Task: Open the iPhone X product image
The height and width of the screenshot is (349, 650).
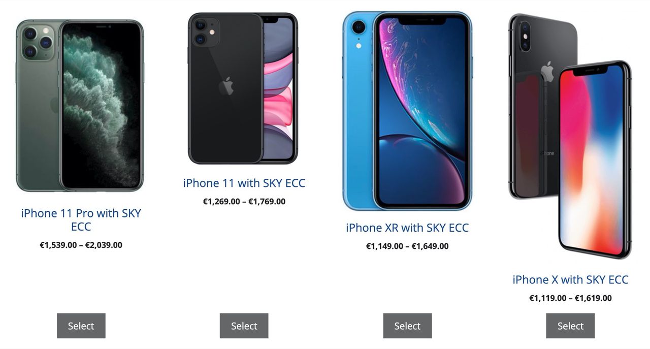Action: point(570,136)
